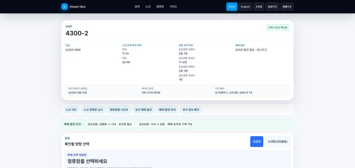
Task: Switch language to English
Action: 245,7
